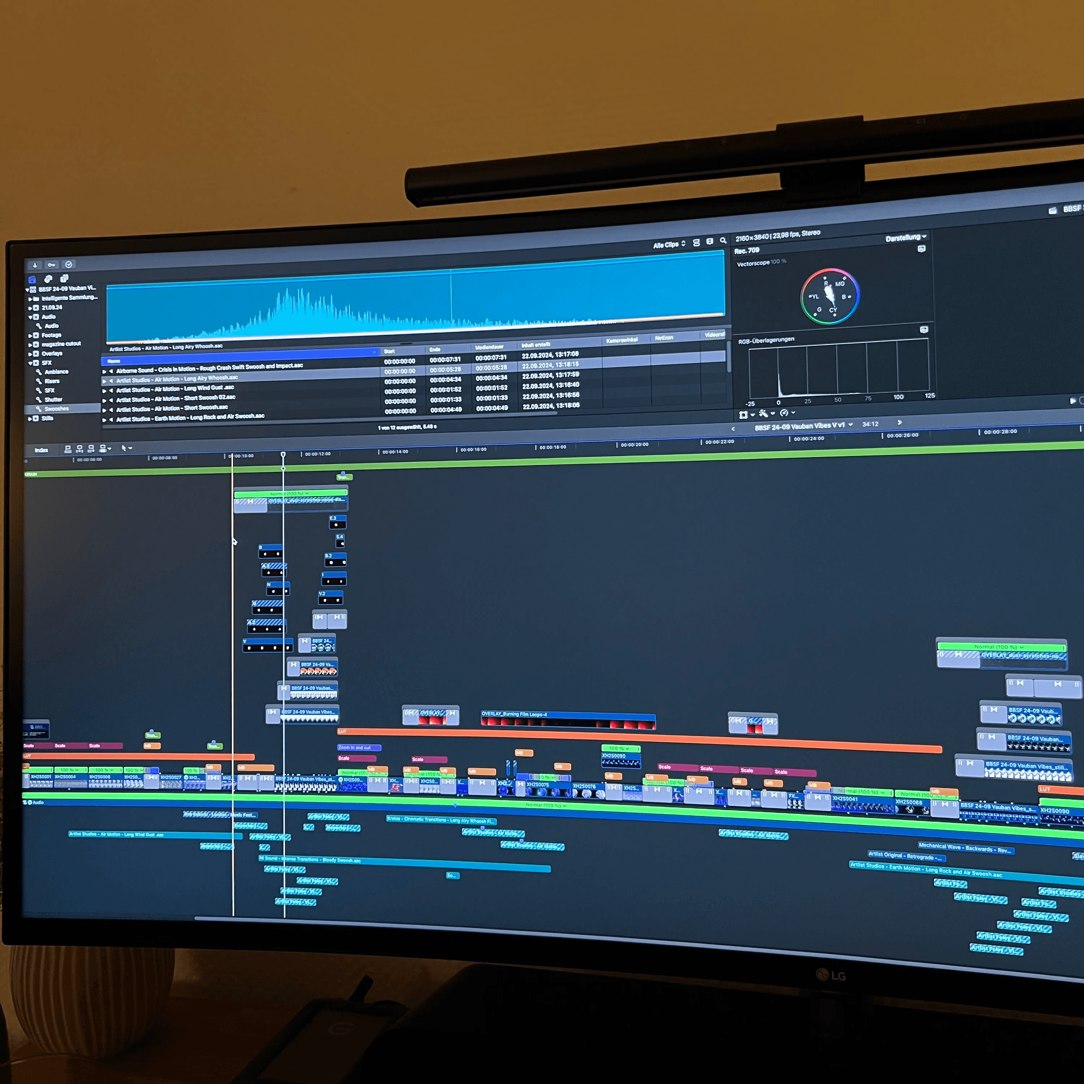Toggle Libraries sidebar icon

(32, 279)
